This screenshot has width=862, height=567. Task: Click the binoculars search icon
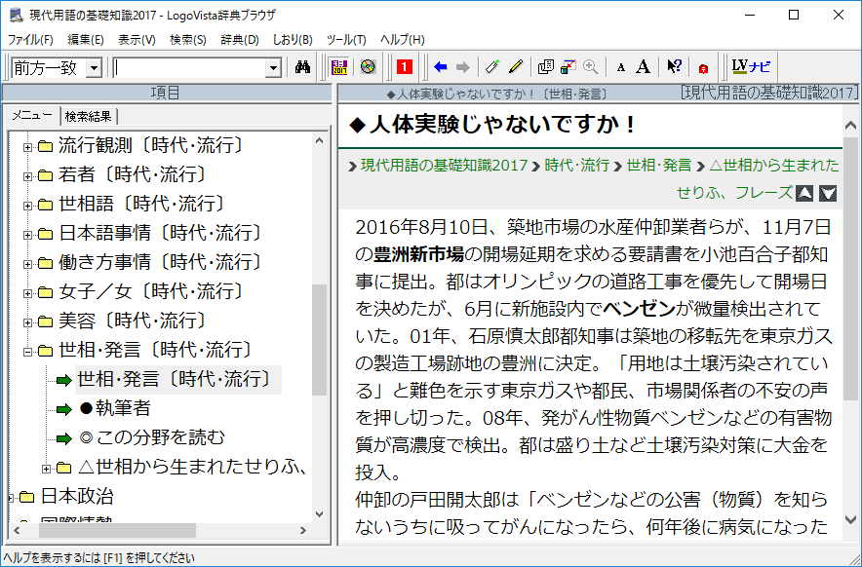(x=302, y=67)
